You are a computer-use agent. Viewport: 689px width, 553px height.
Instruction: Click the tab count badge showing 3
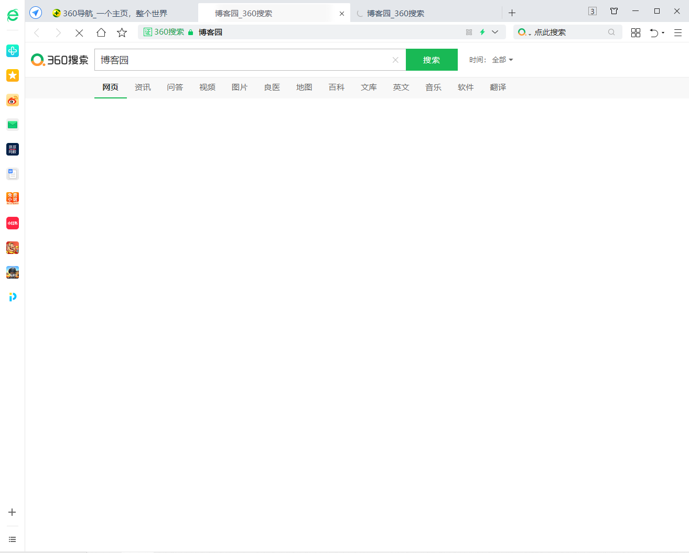(x=593, y=11)
